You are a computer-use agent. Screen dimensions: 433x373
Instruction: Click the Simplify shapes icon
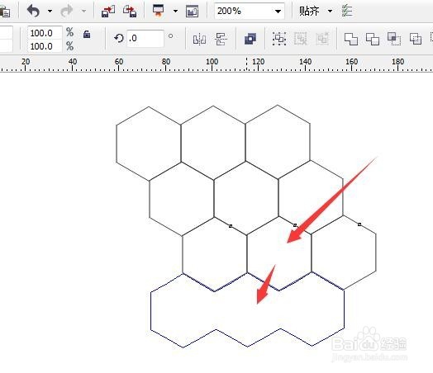coord(416,39)
